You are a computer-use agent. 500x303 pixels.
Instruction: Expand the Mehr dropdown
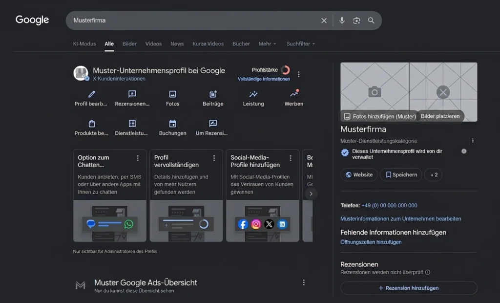coord(267,44)
